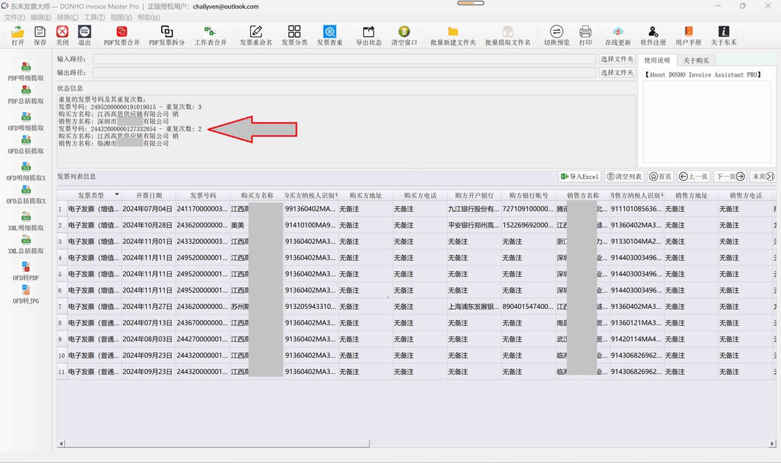Select XML总括提取 in the sidebar
Viewport: 781px width, 463px height.
pos(26,245)
